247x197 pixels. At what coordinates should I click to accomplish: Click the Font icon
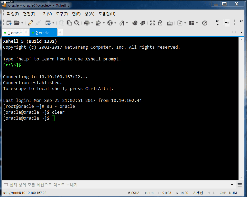(122, 23)
